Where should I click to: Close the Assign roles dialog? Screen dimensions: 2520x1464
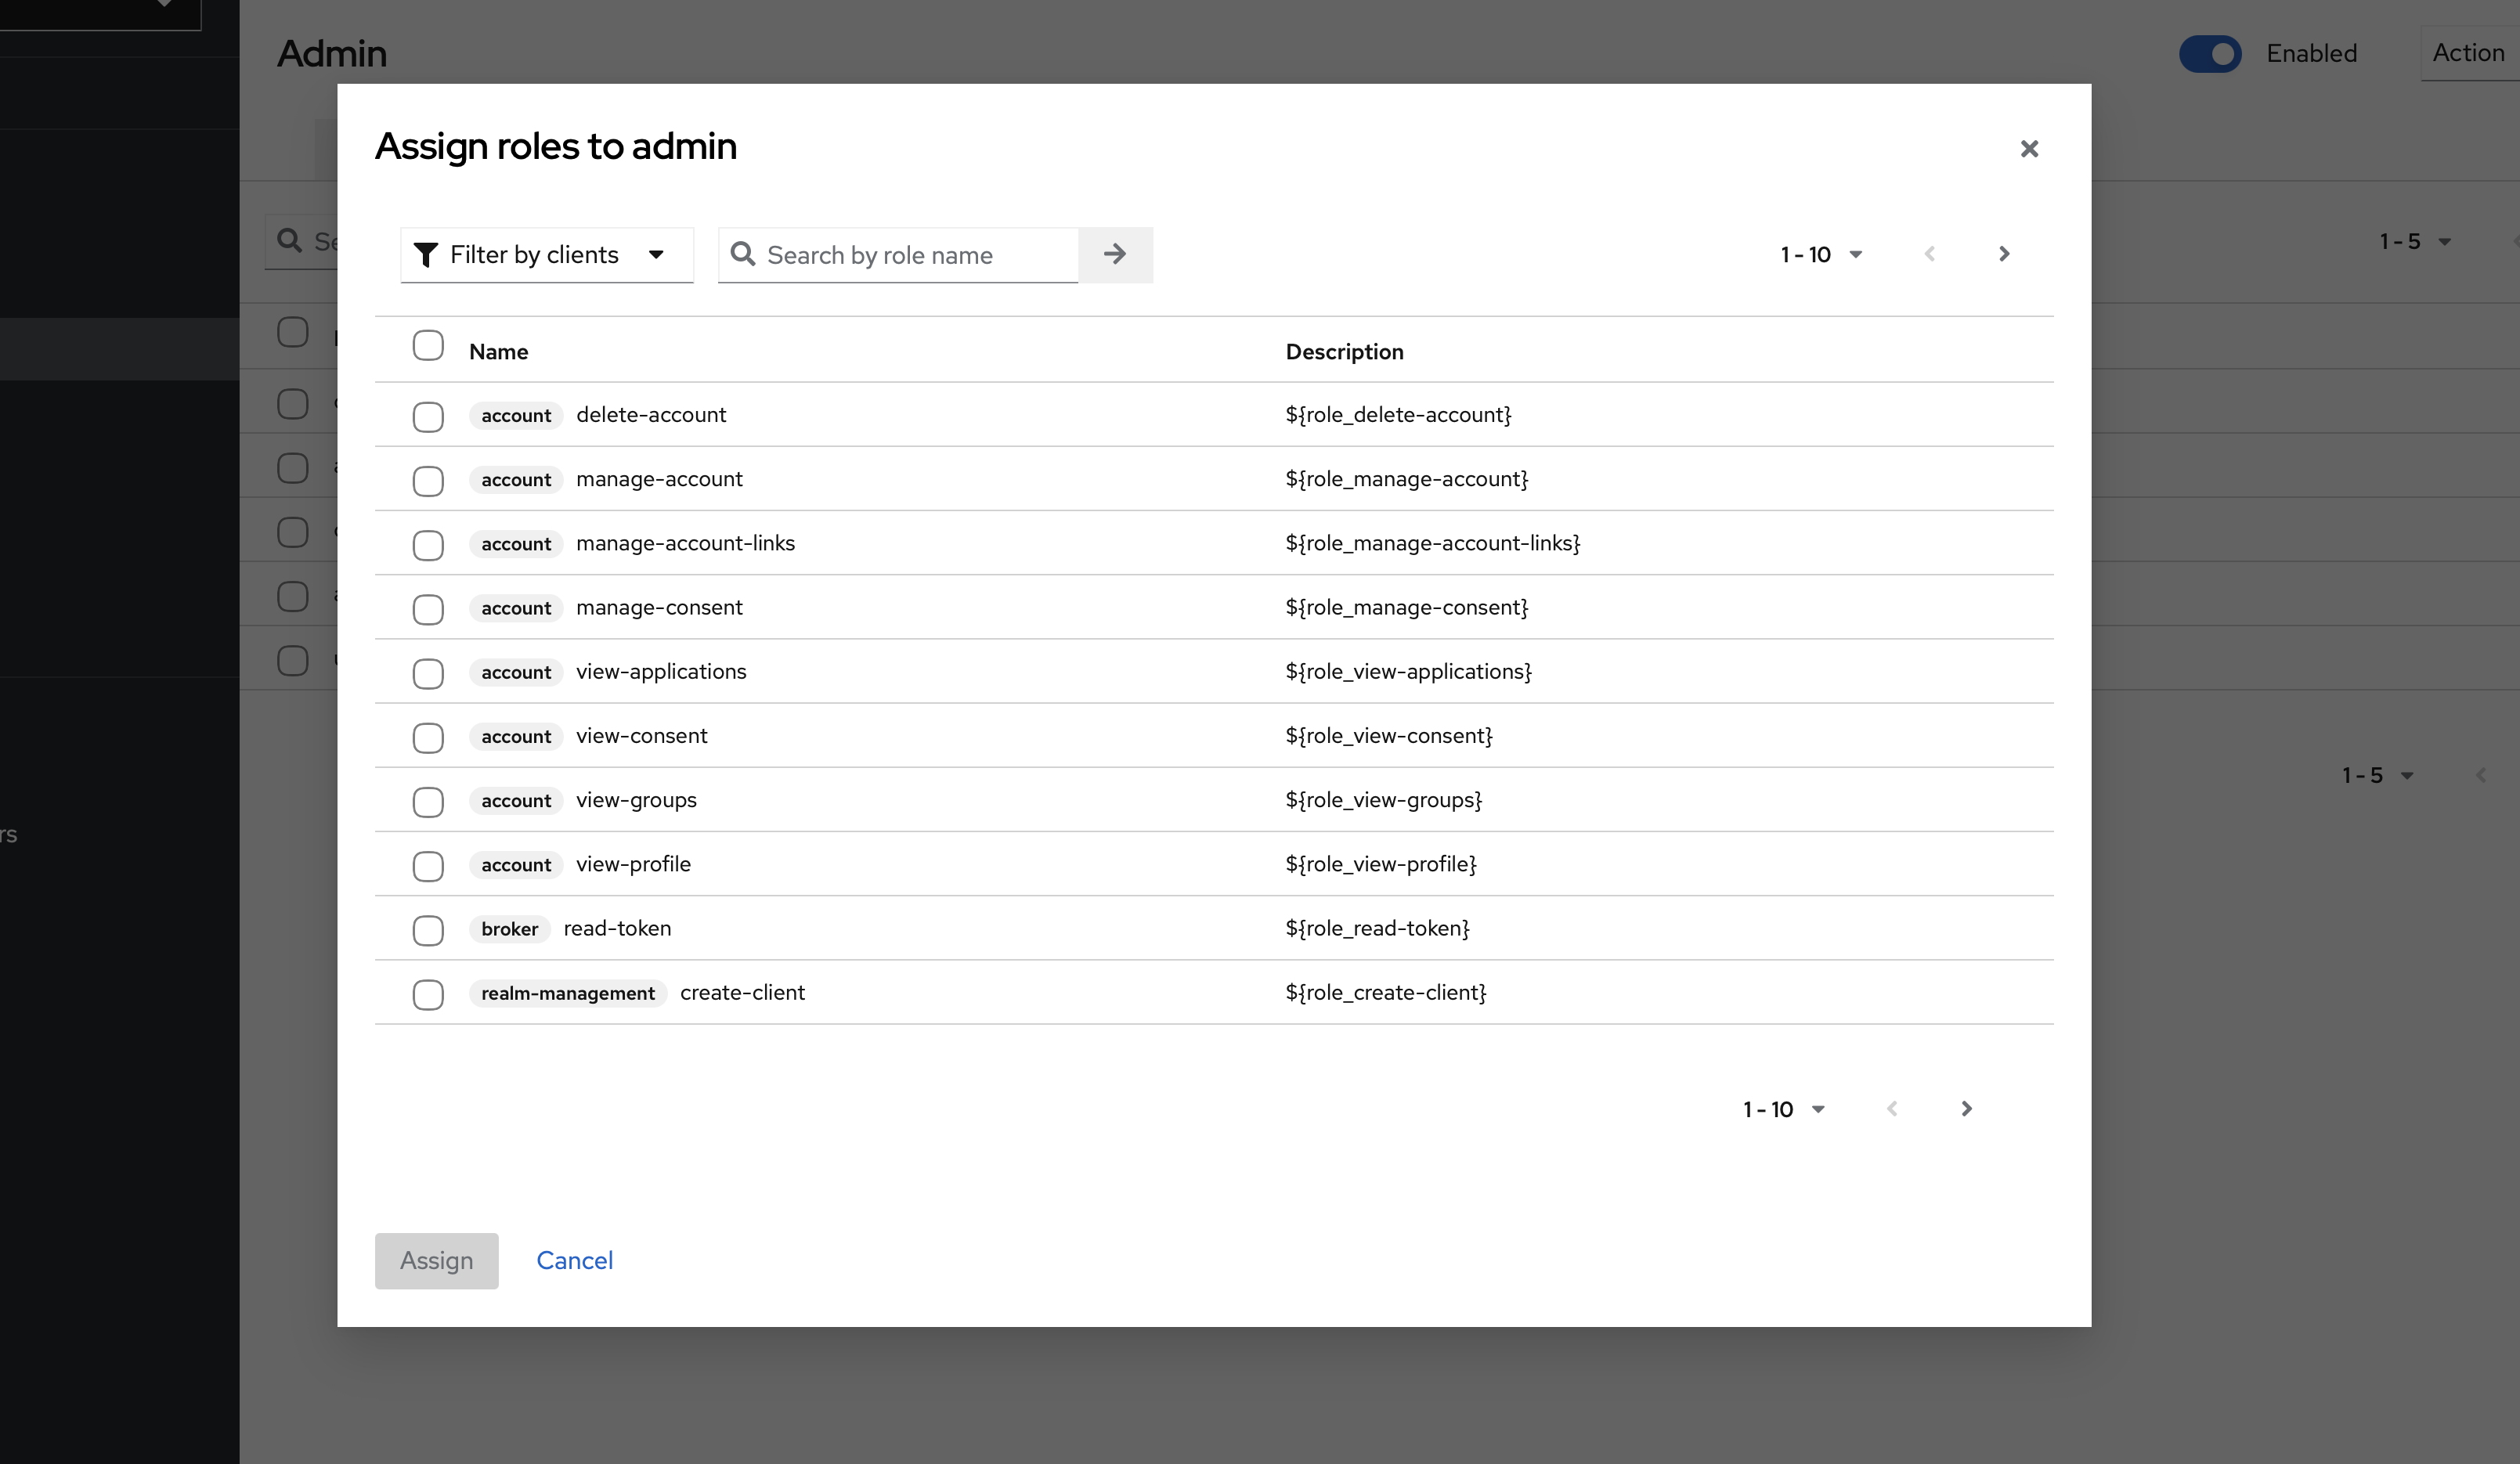2029,149
